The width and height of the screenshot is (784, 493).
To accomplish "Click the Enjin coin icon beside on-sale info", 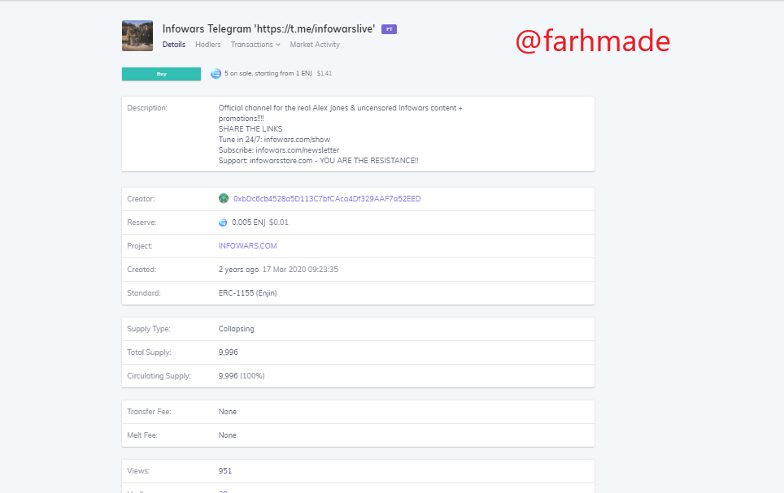I will (x=216, y=73).
